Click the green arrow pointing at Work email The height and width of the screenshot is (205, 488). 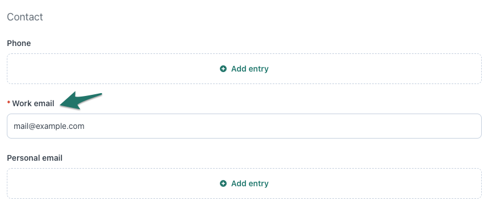tap(81, 101)
